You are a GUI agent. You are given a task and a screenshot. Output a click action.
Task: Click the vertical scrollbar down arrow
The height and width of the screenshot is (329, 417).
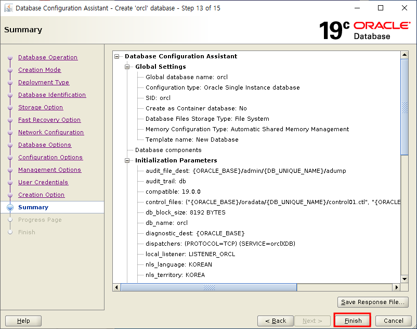[x=405, y=279]
